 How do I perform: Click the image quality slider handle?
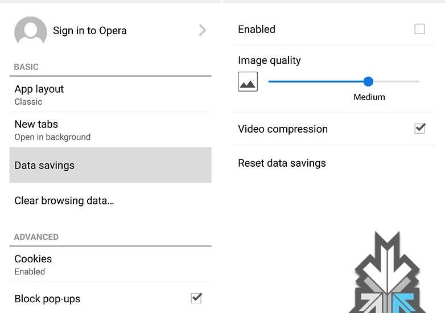coord(368,81)
